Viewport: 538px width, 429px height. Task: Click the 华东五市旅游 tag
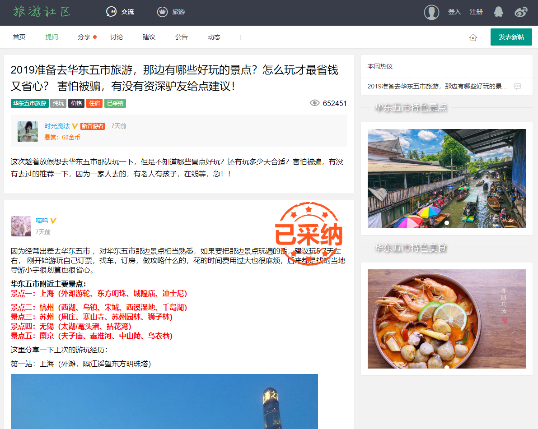pyautogui.click(x=29, y=103)
